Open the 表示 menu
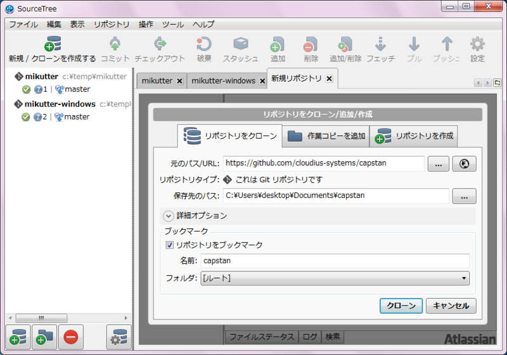This screenshot has width=507, height=355. pyautogui.click(x=77, y=24)
